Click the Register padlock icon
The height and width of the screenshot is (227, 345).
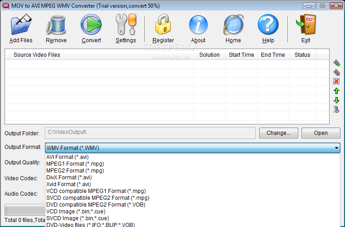point(163,24)
